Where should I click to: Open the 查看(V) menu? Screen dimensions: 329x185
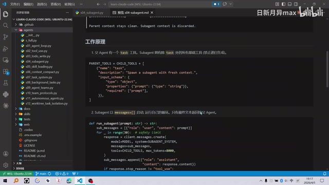coord(56,4)
